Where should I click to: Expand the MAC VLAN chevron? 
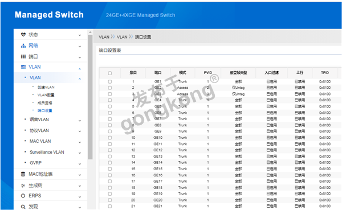click(80, 142)
